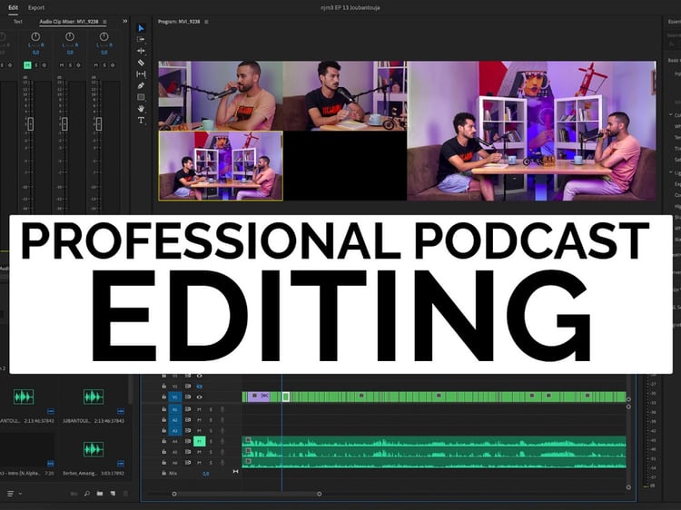Select the purple clip on track V1
This screenshot has height=510, width=681.
259,397
